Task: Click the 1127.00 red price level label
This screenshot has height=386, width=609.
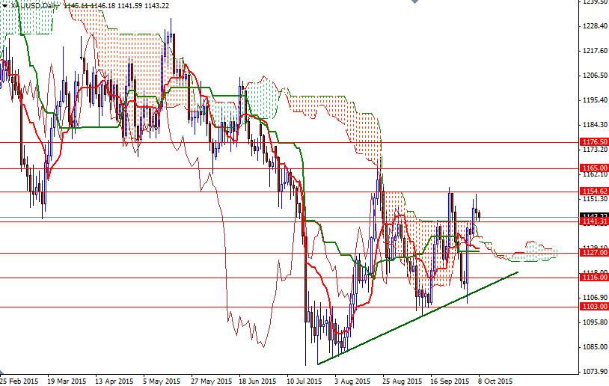Action: coord(594,253)
